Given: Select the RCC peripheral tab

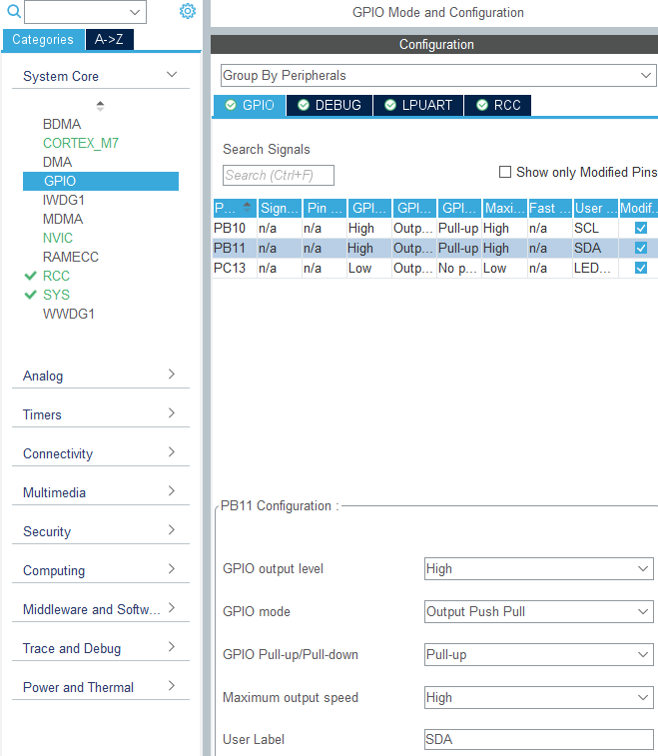Looking at the screenshot, I should click(498, 105).
